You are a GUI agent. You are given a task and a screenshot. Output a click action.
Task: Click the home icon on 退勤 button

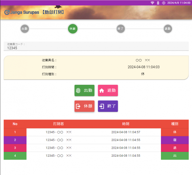click(x=102, y=91)
